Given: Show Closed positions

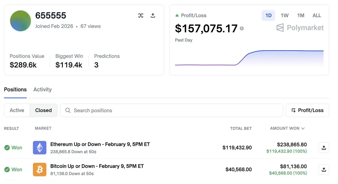Looking at the screenshot, I should pos(43,110).
